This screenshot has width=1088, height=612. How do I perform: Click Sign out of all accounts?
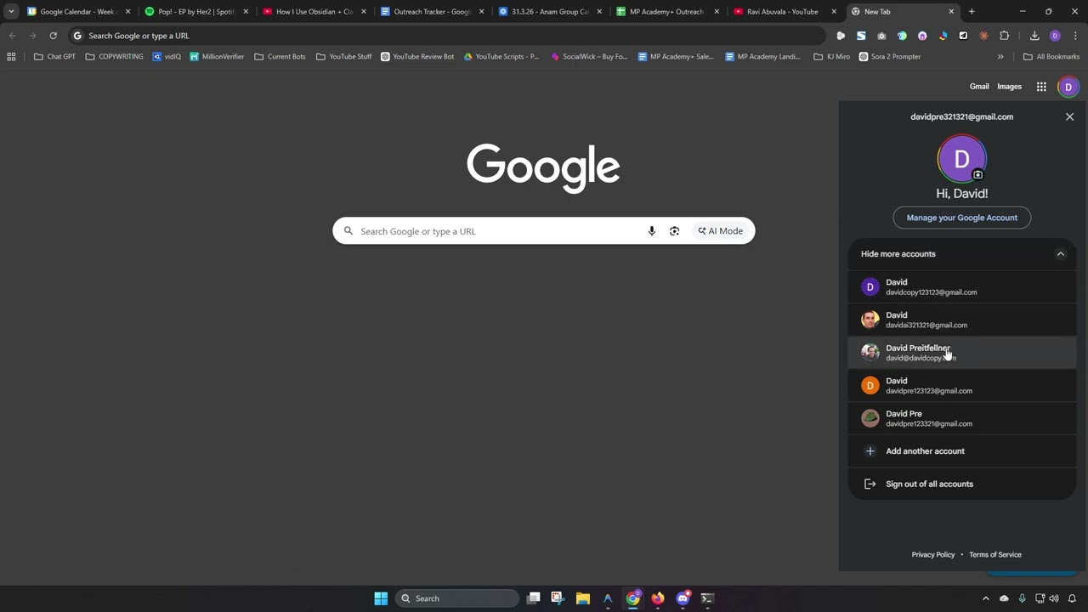click(962, 484)
